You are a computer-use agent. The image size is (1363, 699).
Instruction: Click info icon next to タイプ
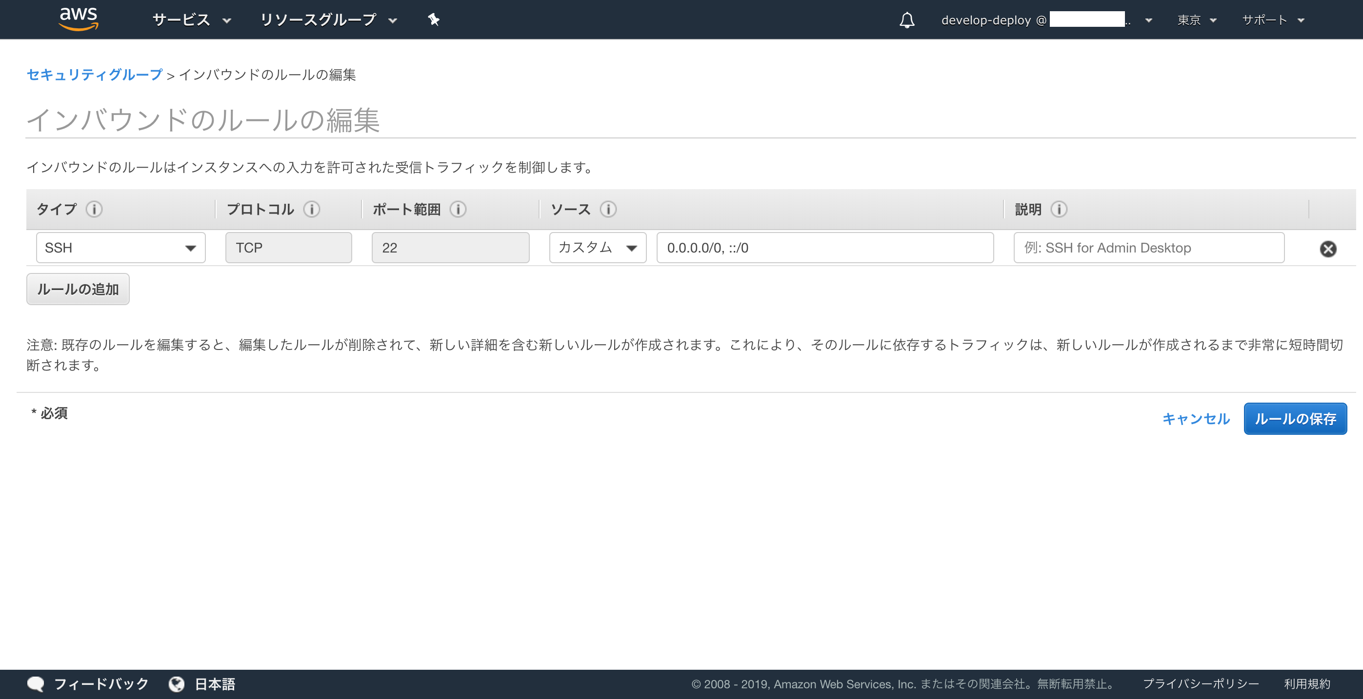(94, 210)
